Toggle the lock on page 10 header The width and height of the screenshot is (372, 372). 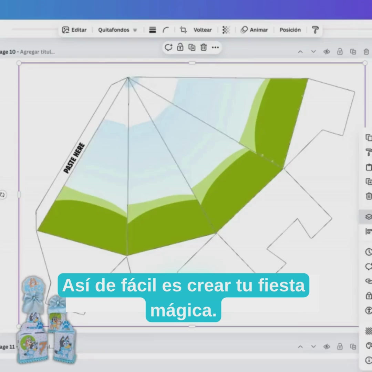[340, 52]
